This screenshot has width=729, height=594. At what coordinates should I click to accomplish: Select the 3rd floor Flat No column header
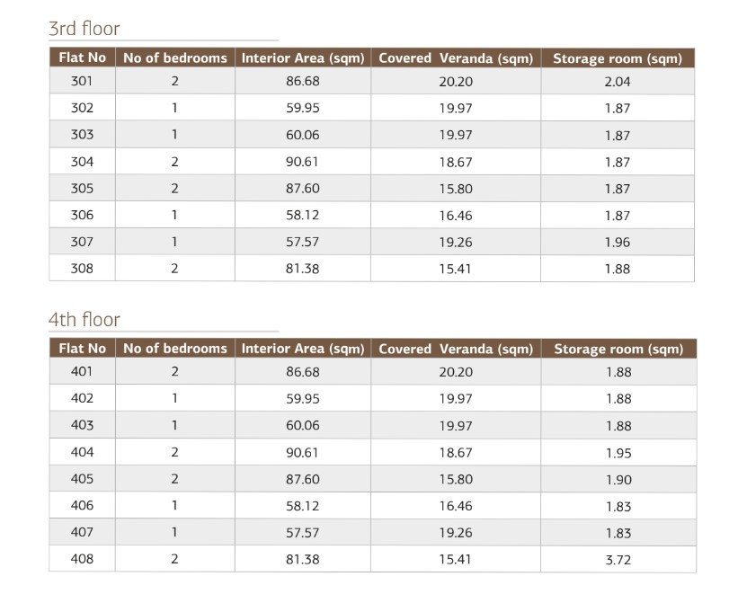[x=83, y=58]
